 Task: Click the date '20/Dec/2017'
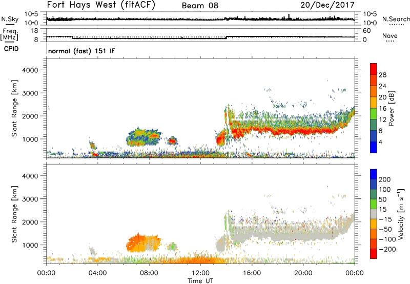pyautogui.click(x=327, y=5)
